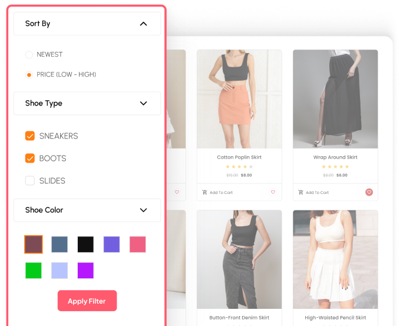Click the Wrap Around Skirt star rating

point(335,167)
